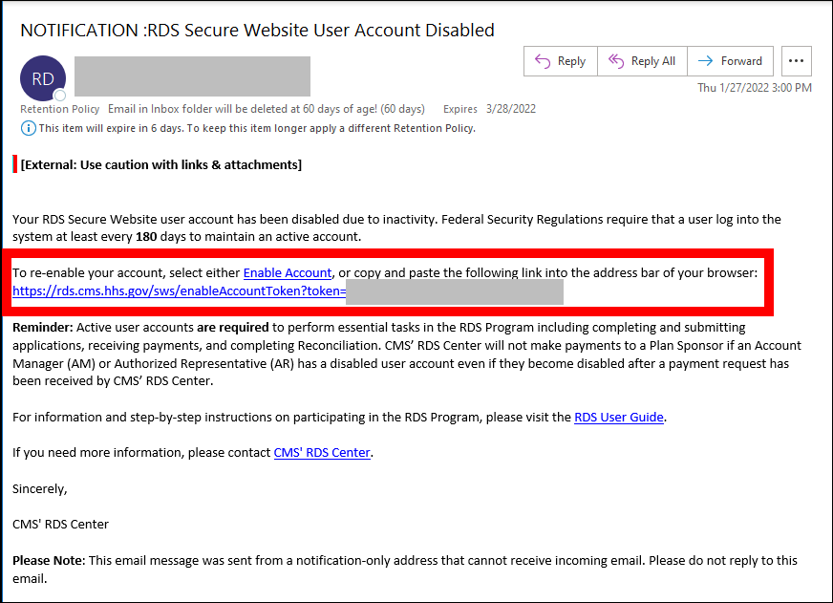Open the Enable Account link

(288, 273)
